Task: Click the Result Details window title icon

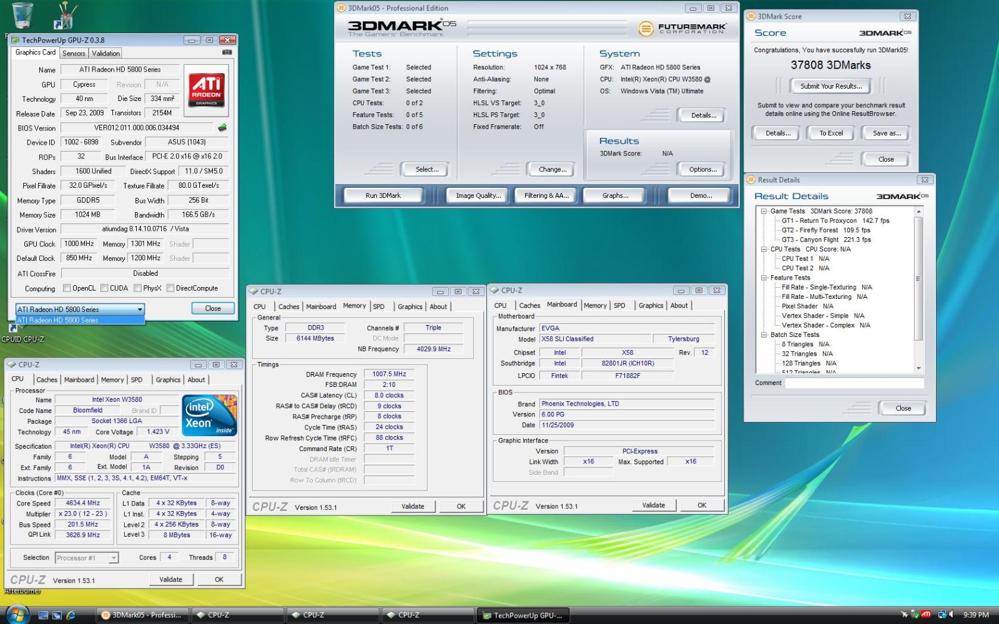Action: click(751, 180)
